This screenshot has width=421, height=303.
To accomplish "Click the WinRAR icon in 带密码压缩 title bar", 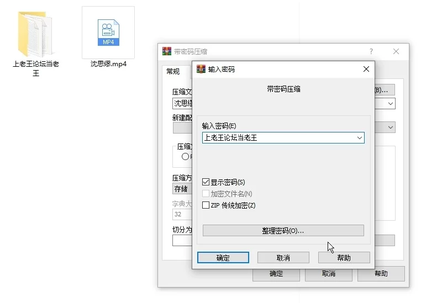I will (x=167, y=51).
